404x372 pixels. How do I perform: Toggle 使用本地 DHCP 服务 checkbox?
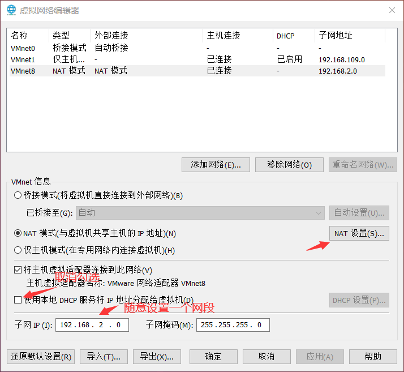click(18, 300)
